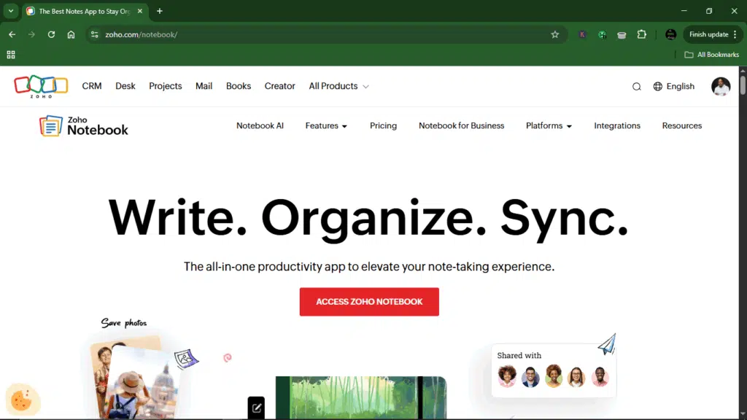Click the purple K extension icon
Image resolution: width=747 pixels, height=420 pixels.
click(x=582, y=34)
